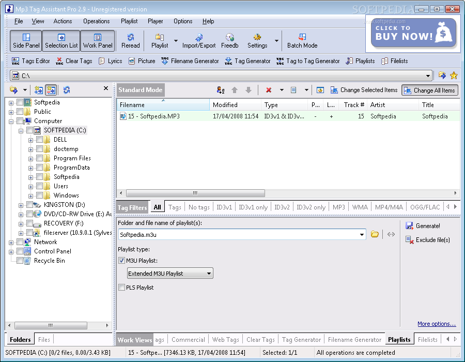
Task: Open dropdown arrow next to Settings
Action: [276, 41]
